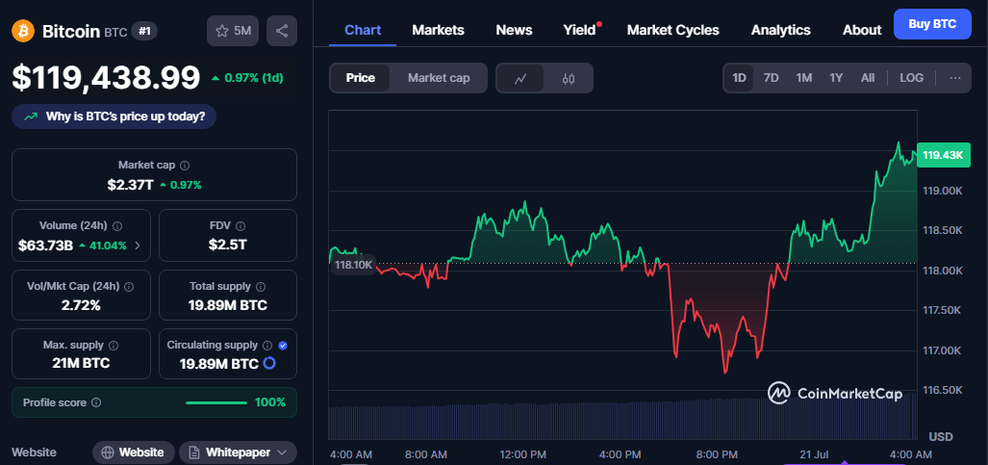
Task: Click the trend arrow icon in price-up banner
Action: [30, 116]
